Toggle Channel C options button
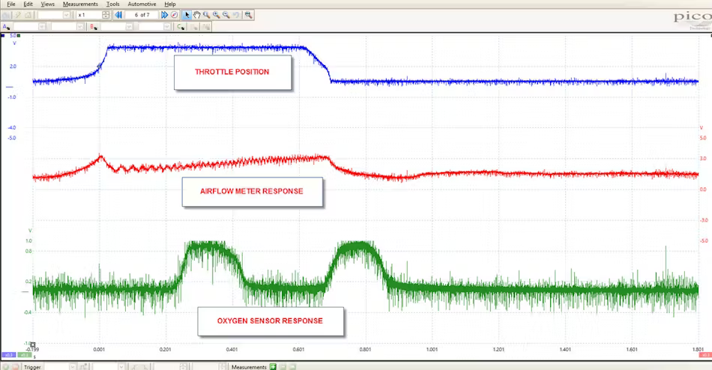Image resolution: width=712 pixels, height=370 pixels. coord(180,26)
